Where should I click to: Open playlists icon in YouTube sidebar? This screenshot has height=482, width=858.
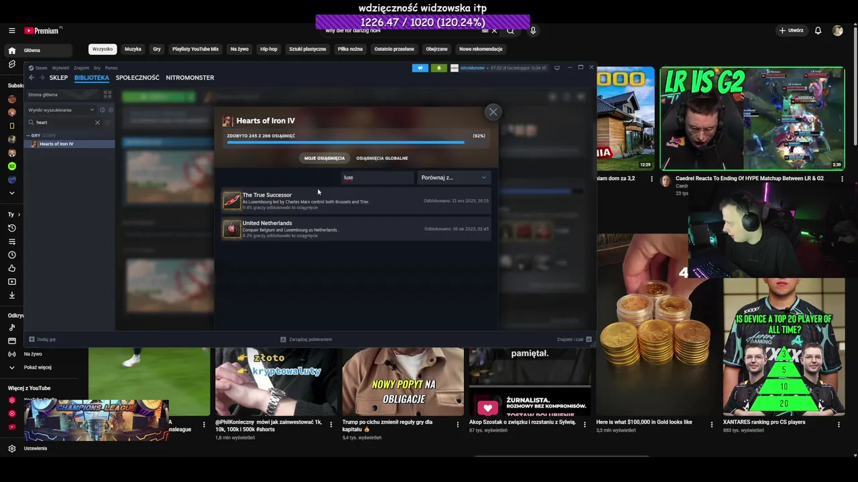(11, 242)
